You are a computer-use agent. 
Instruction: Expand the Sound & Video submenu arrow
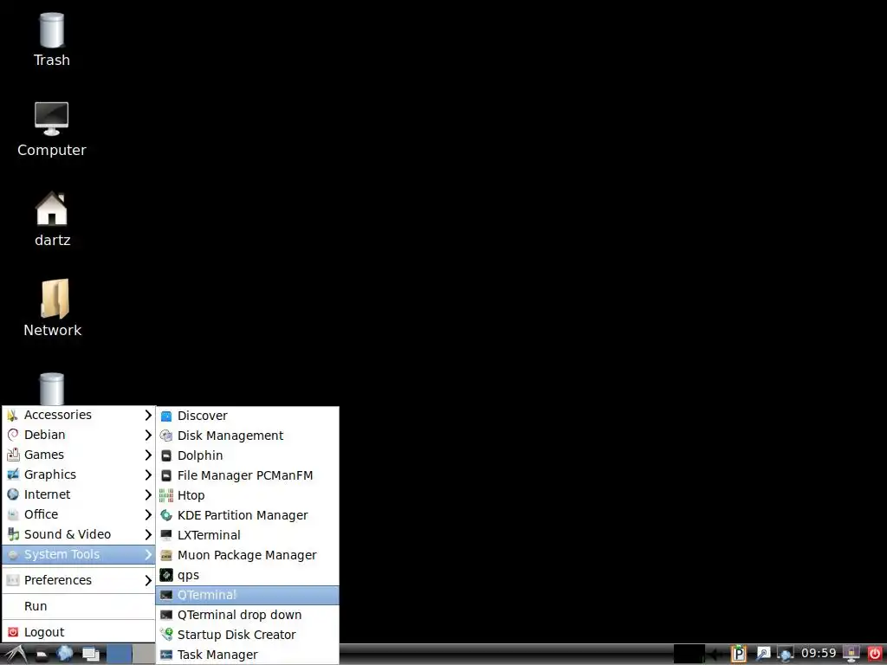pos(148,534)
